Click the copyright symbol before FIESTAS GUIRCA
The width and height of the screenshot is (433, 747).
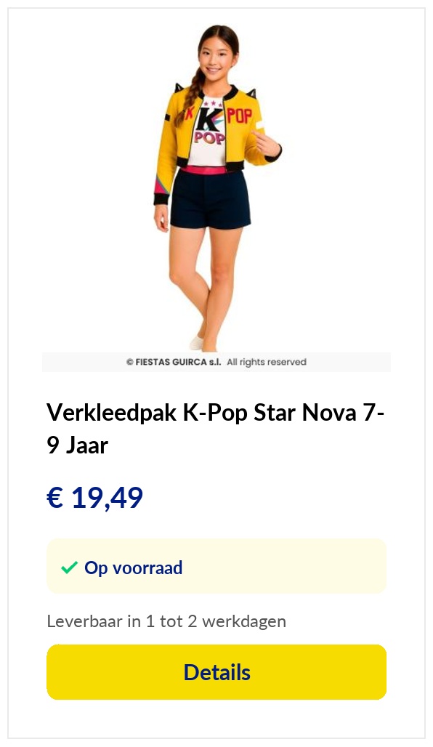point(129,362)
